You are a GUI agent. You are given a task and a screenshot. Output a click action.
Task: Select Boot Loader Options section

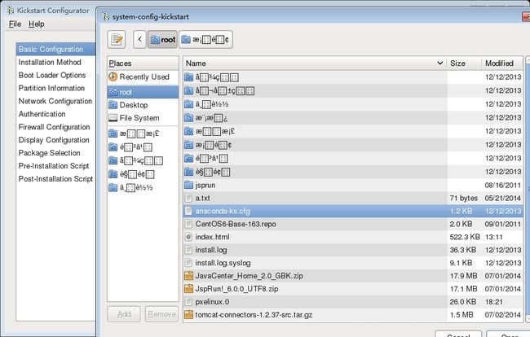coord(56,75)
